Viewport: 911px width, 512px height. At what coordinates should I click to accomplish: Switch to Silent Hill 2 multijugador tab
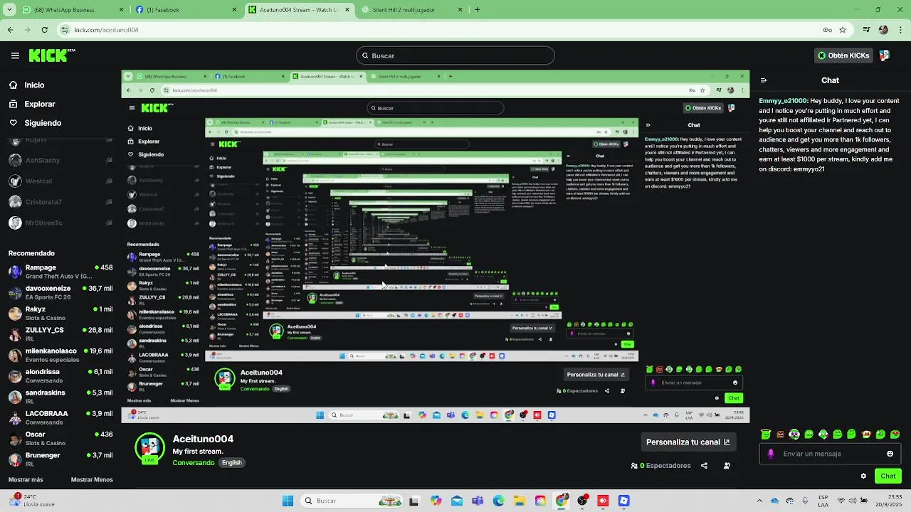[x=413, y=10]
